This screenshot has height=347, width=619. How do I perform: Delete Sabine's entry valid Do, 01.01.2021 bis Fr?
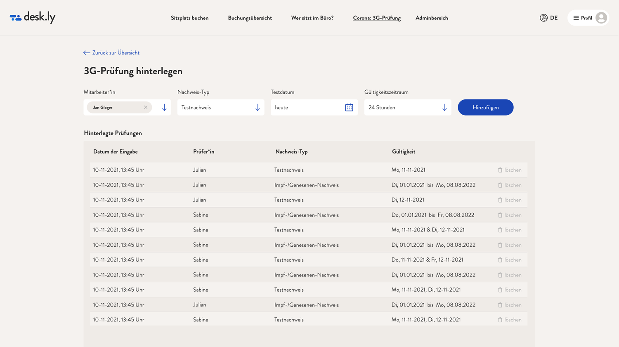point(510,215)
